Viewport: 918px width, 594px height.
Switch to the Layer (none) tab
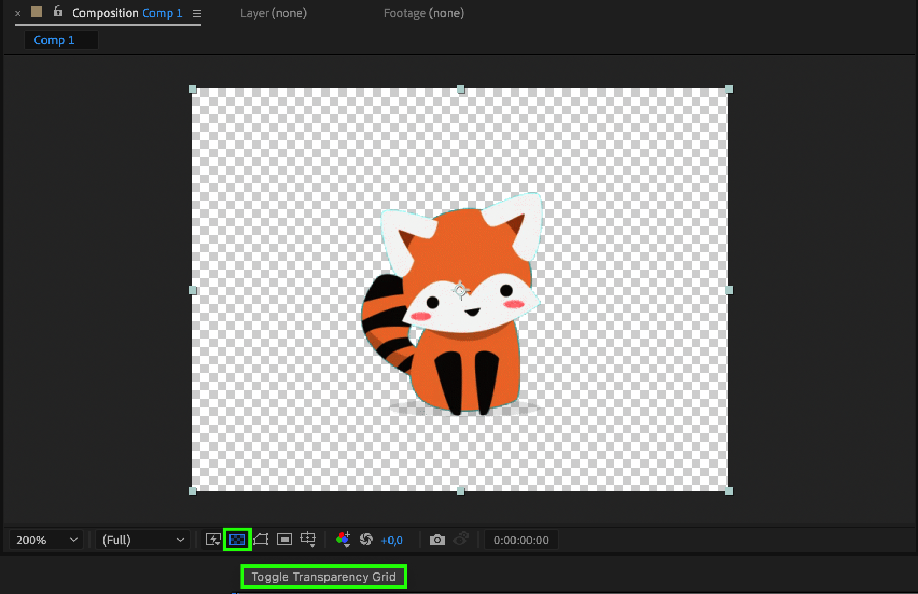point(273,13)
